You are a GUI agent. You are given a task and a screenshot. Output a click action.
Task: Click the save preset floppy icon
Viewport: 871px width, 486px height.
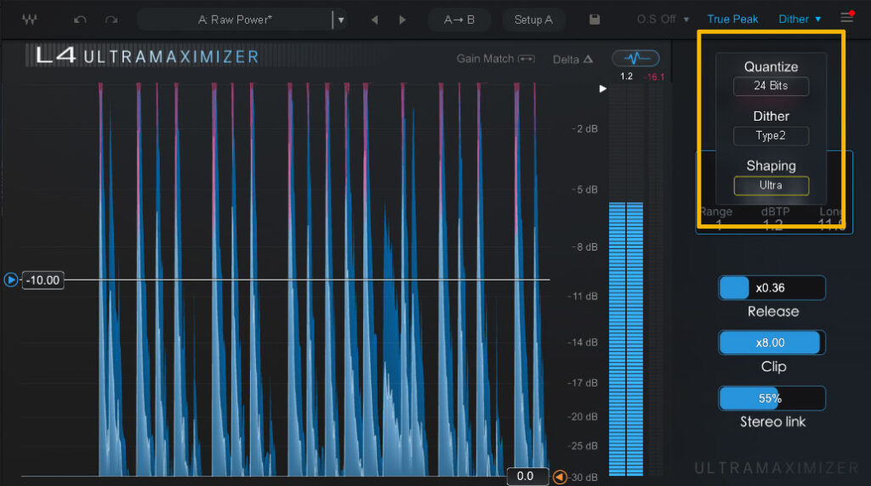[x=595, y=19]
